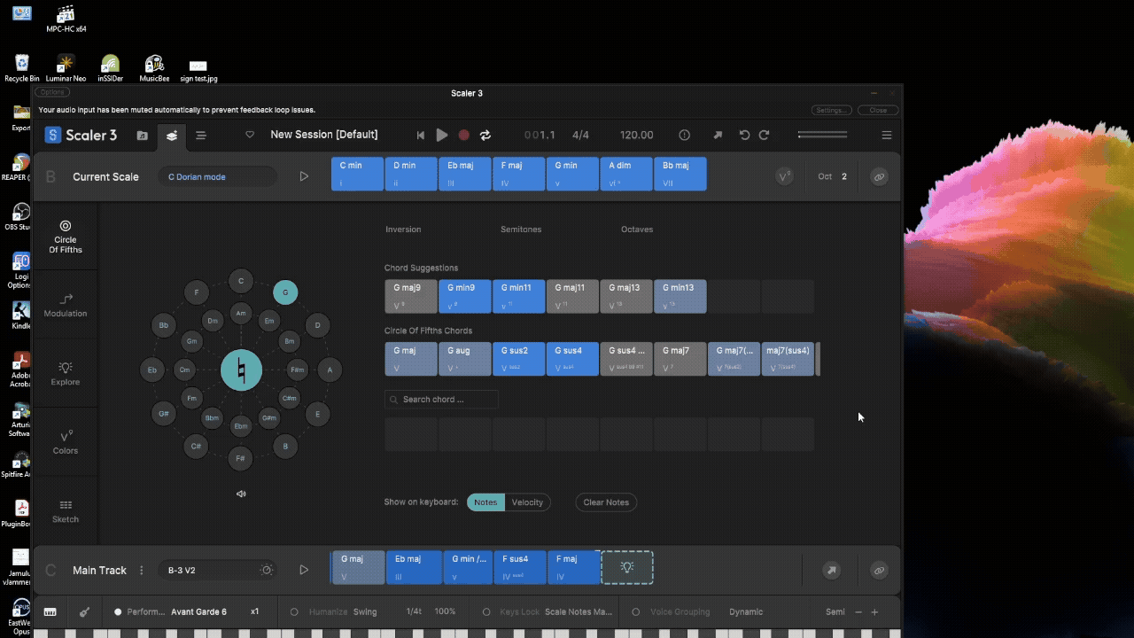Open the Scale Notes Ma... Keys Lock dropdown

579,612
